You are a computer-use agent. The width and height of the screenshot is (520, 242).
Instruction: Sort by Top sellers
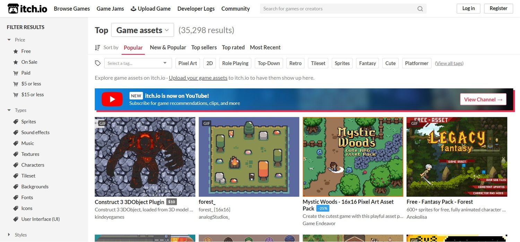[204, 47]
